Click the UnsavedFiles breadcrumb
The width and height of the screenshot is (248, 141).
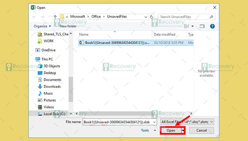117,17
